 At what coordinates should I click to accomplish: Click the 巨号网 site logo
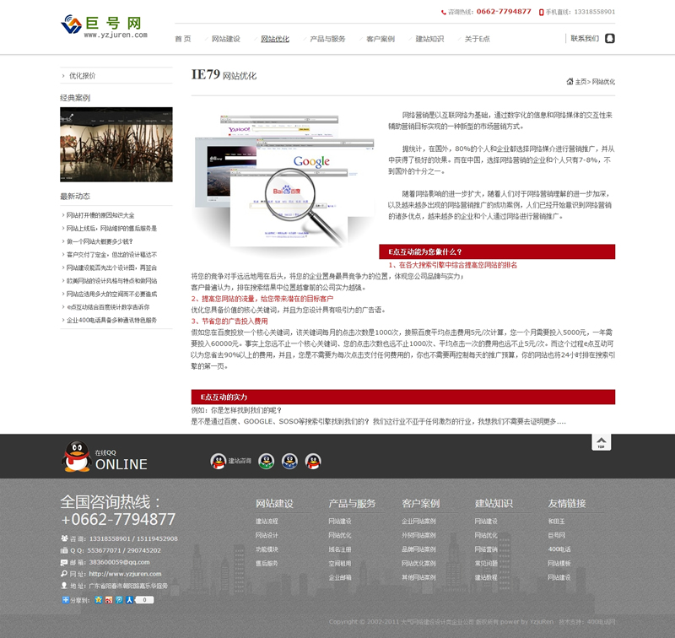click(105, 25)
